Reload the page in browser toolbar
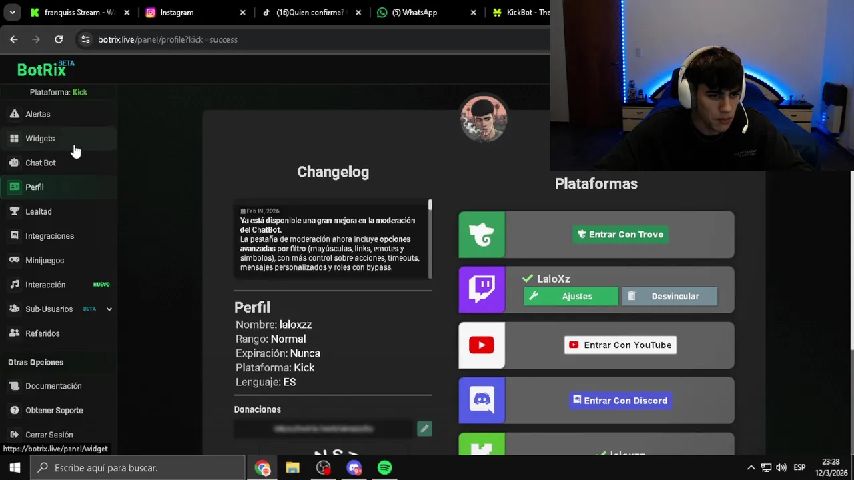Viewport: 854px width, 480px height. 59,39
